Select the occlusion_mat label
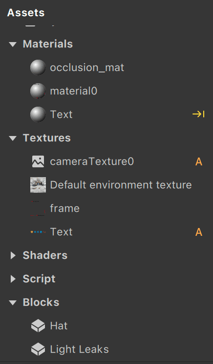The image size is (213, 364). [87, 68]
